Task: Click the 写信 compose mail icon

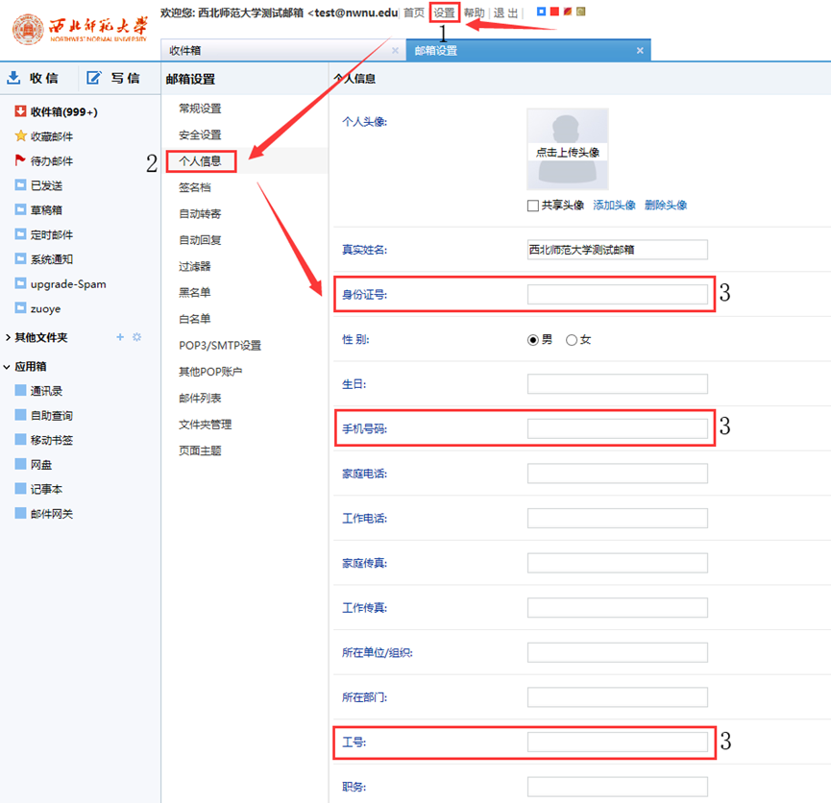Action: pyautogui.click(x=93, y=78)
